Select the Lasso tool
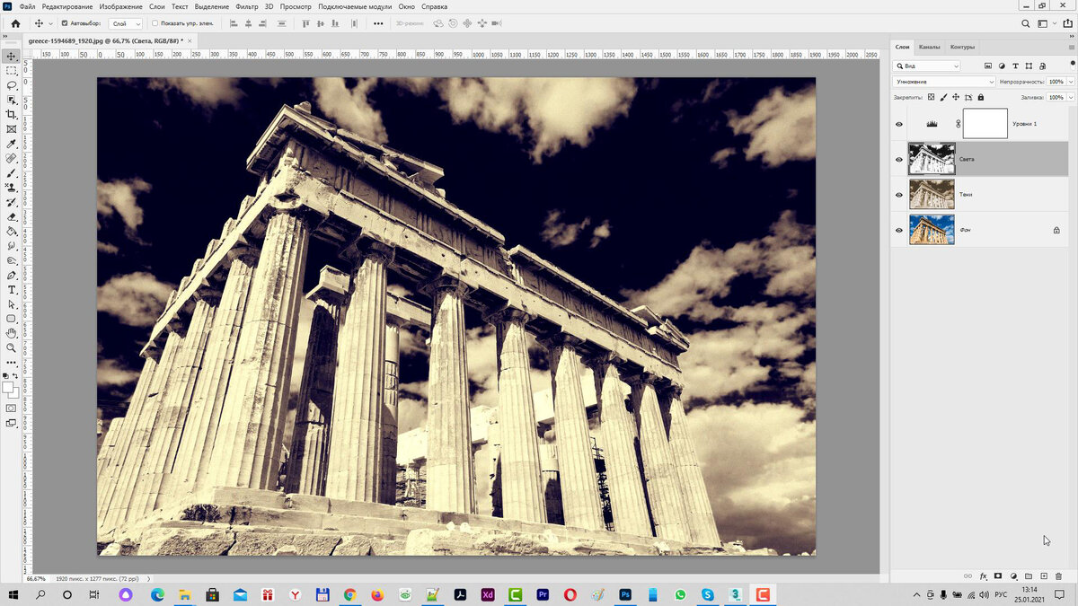Image resolution: width=1078 pixels, height=606 pixels. pos(12,84)
